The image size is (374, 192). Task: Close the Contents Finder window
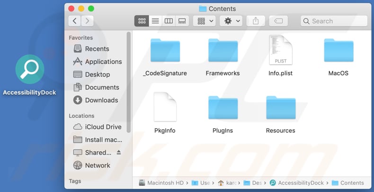pyautogui.click(x=71, y=9)
